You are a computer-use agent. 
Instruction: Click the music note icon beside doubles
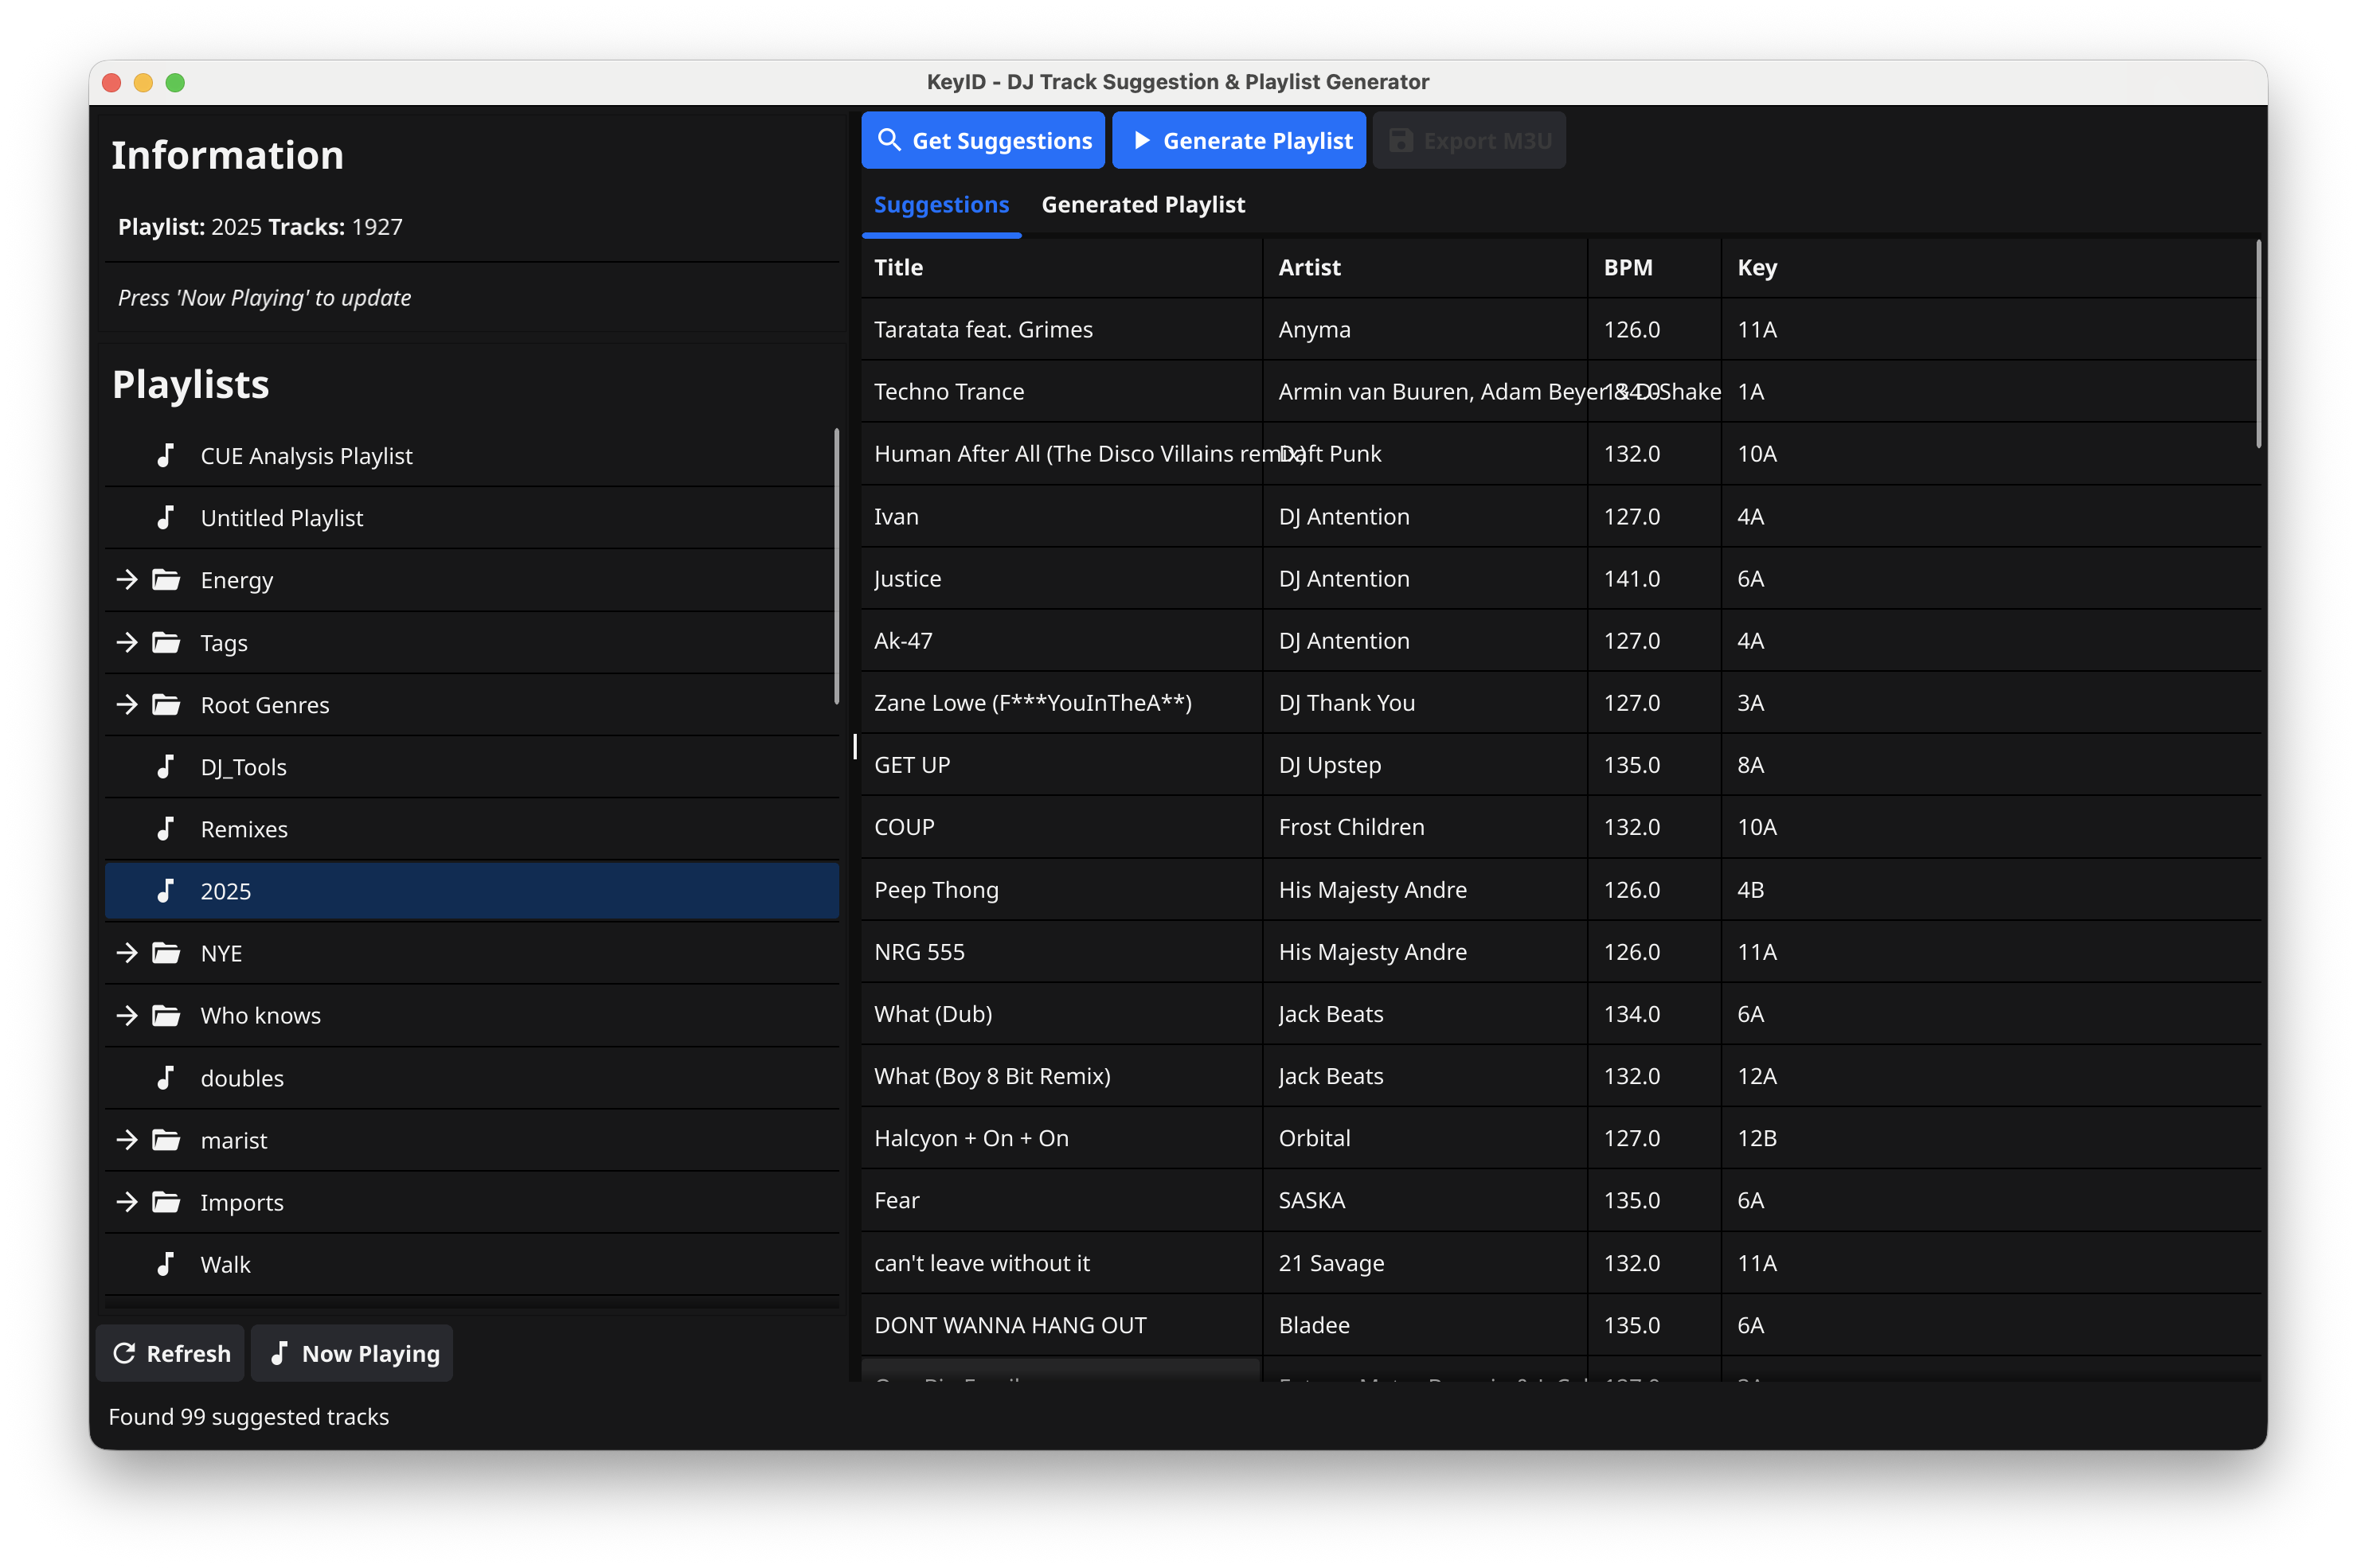pos(165,1077)
